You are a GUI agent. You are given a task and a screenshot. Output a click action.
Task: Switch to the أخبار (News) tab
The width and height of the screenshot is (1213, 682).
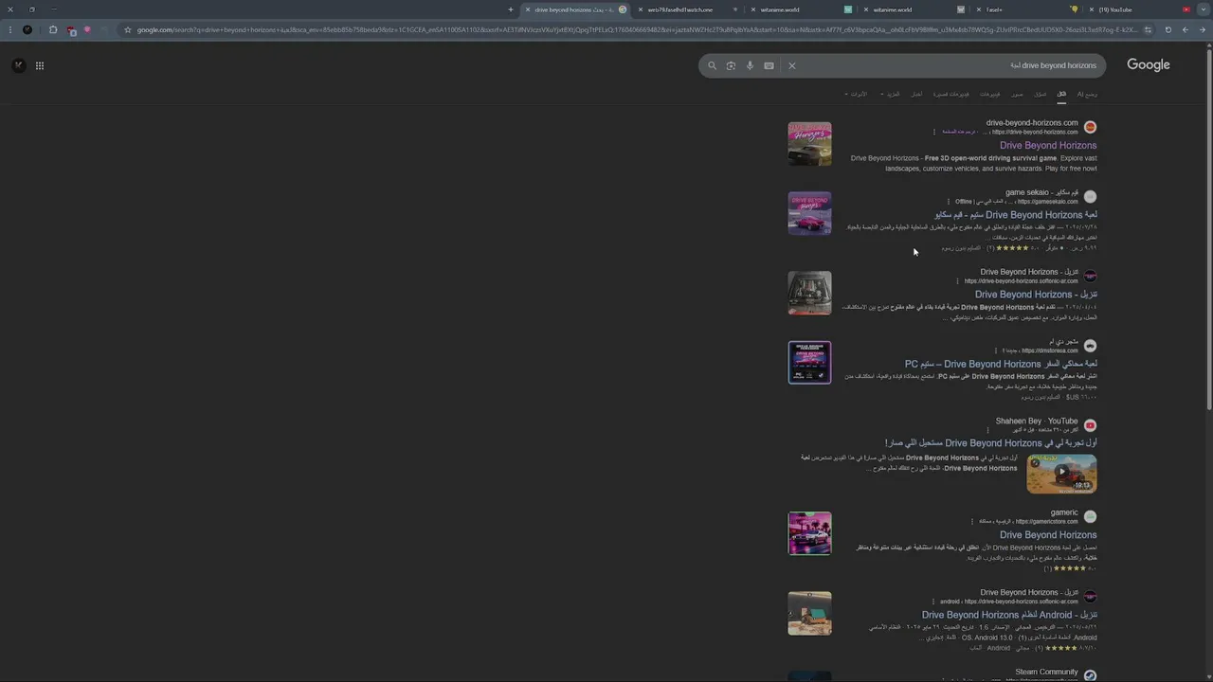point(916,94)
